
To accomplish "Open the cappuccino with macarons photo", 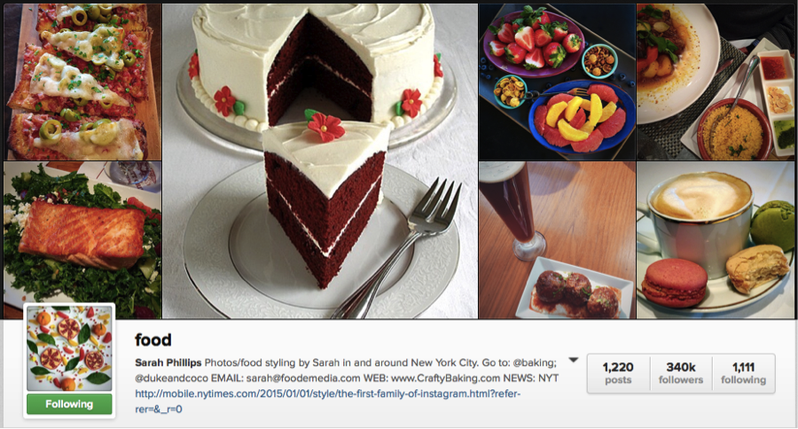I will [715, 240].
